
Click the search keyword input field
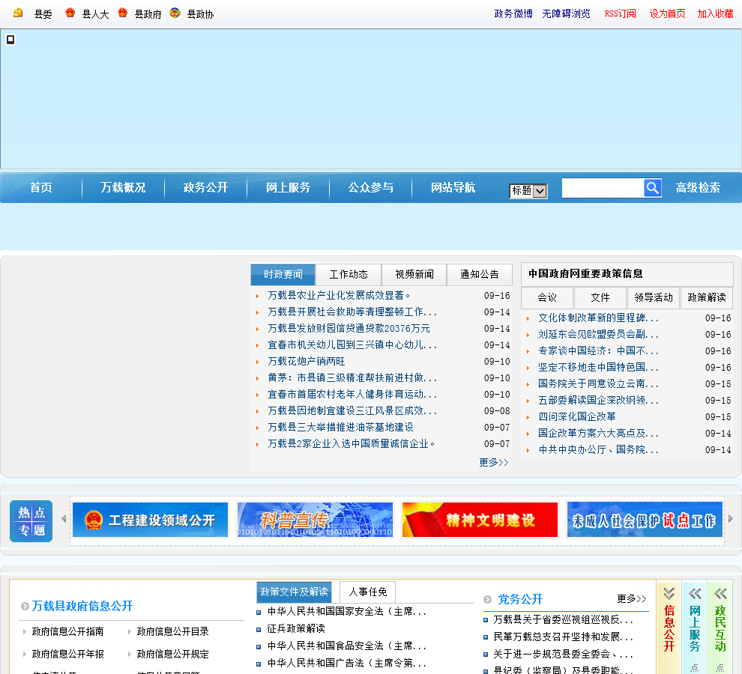[603, 188]
